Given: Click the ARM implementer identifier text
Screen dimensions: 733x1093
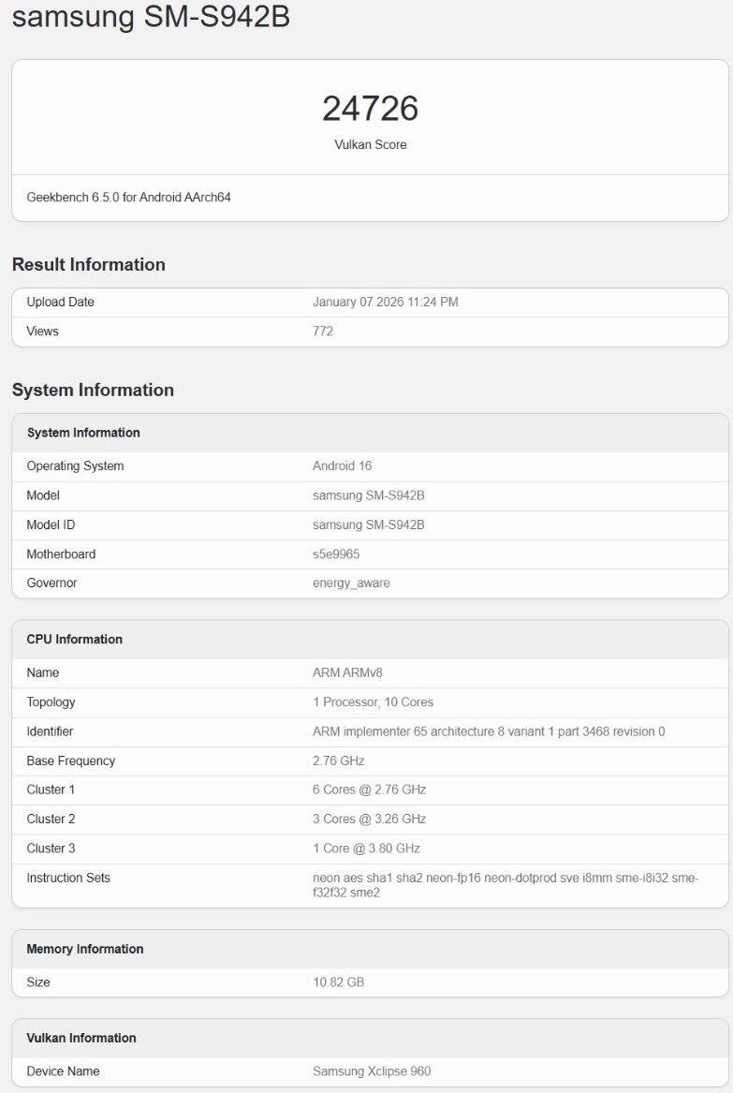Looking at the screenshot, I should [x=489, y=731].
